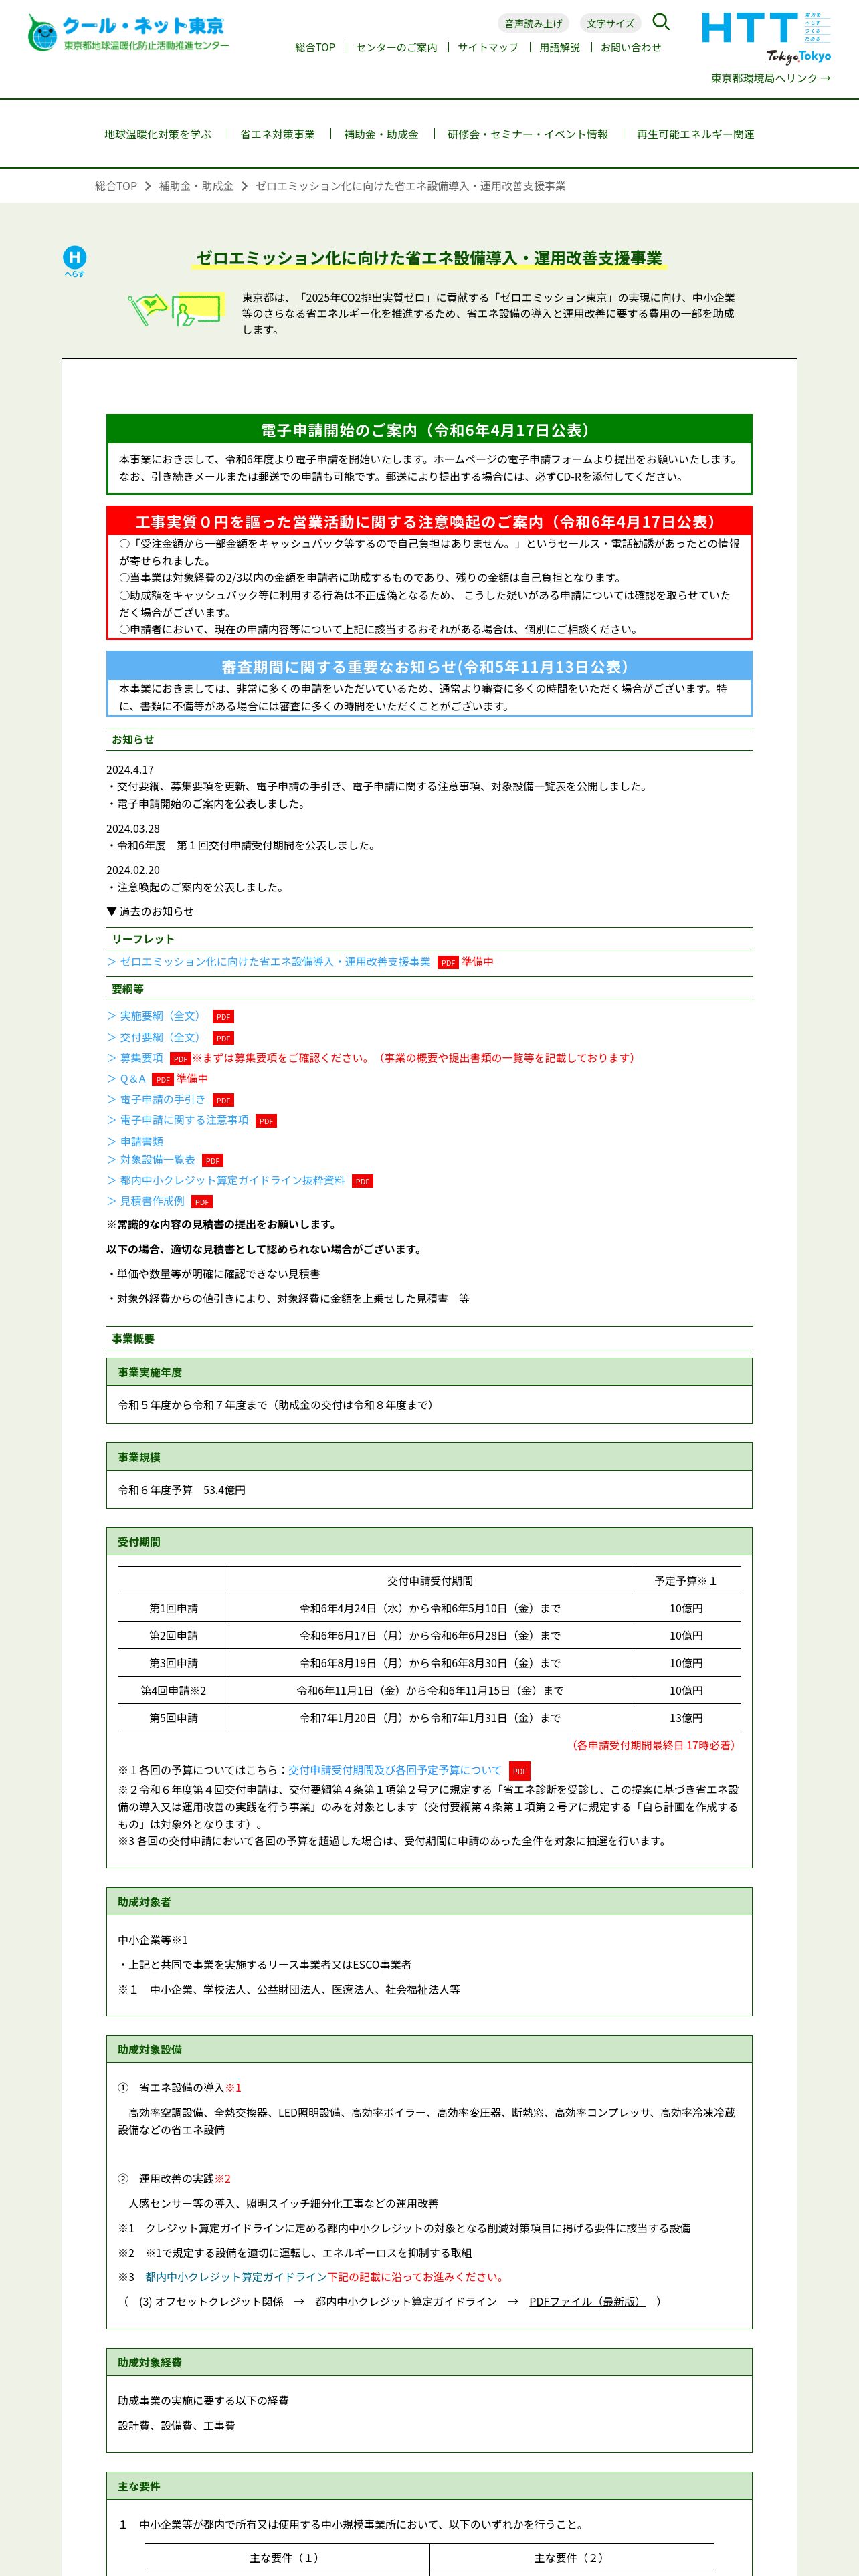Open blue 都内中小クレジット算定ガイドライン link in ※3
This screenshot has height=2576, width=859.
tap(236, 2277)
